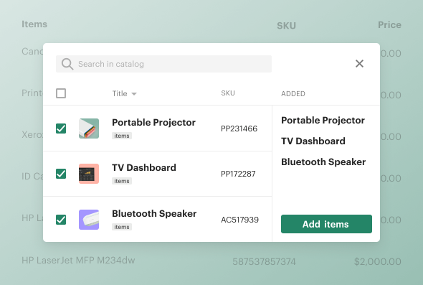Image resolution: width=423 pixels, height=285 pixels.
Task: Click the items tag under TV Dashboard
Action: pos(122,181)
